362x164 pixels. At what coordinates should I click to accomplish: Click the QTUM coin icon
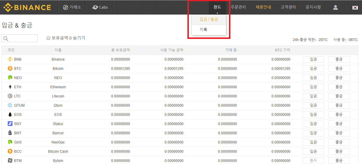(x=10, y=105)
